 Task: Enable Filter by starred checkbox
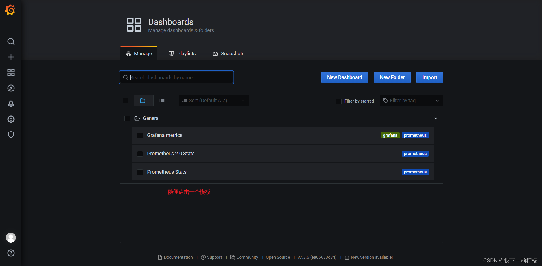(339, 101)
